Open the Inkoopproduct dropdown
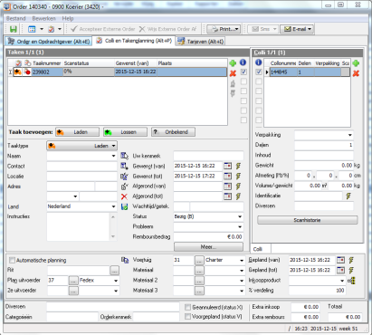The height and width of the screenshot is (335, 372). tap(342, 281)
